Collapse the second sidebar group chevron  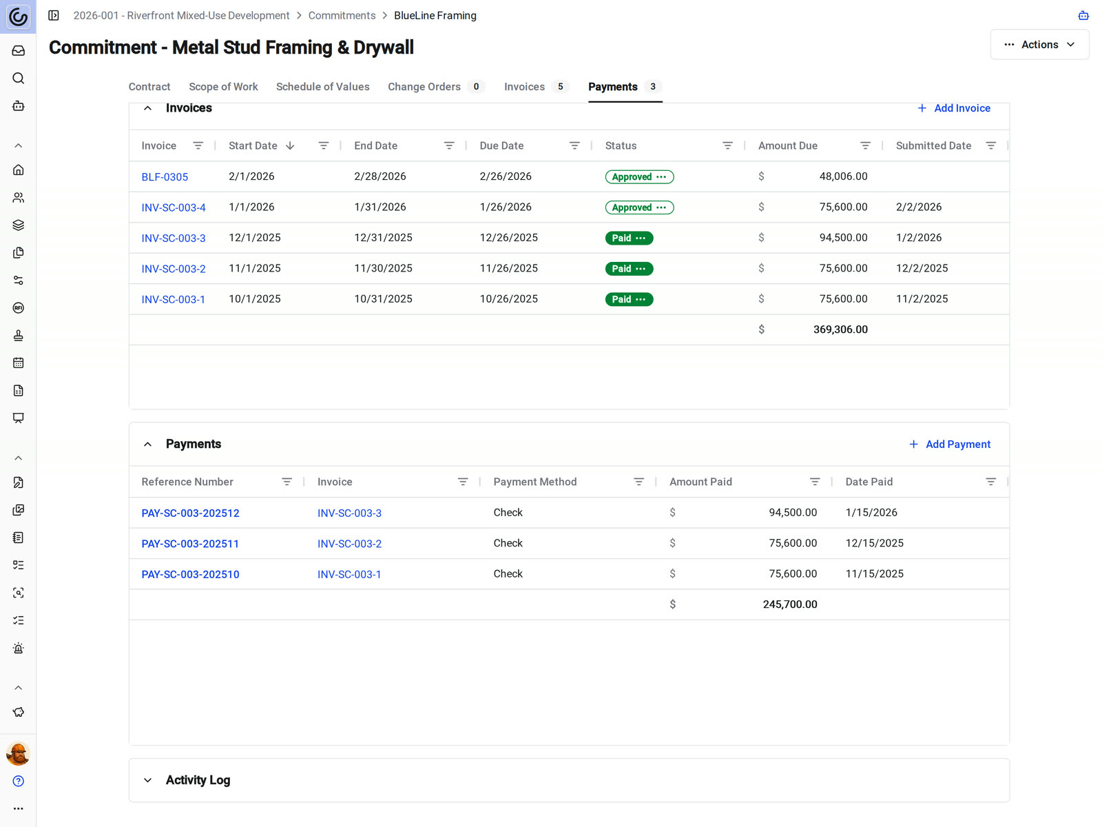tap(19, 458)
